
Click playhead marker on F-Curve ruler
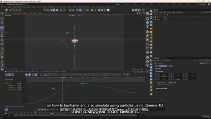tap(64, 78)
